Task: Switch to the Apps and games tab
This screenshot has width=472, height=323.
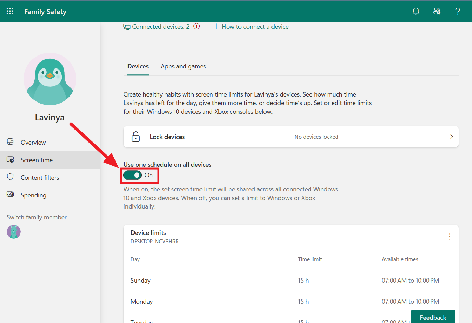Action: tap(183, 66)
